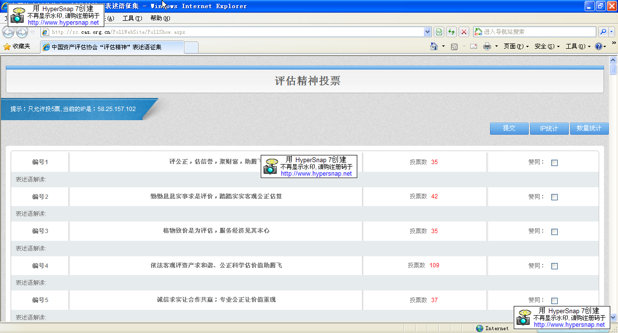618x333 pixels.
Task: Click the 编号1 label
Action: (x=40, y=162)
